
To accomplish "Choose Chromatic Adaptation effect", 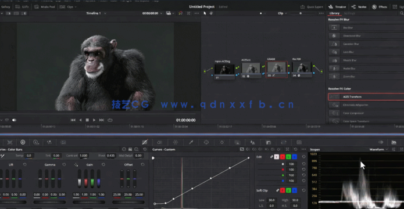I will click(x=366, y=105).
